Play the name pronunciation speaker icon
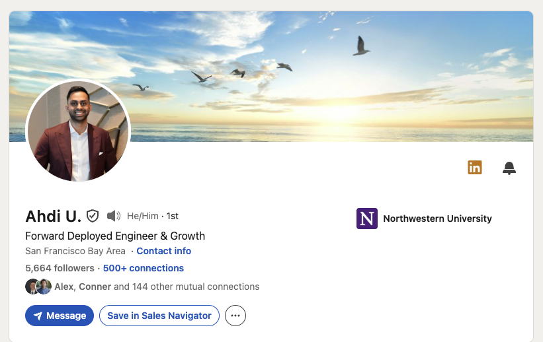 pyautogui.click(x=114, y=216)
